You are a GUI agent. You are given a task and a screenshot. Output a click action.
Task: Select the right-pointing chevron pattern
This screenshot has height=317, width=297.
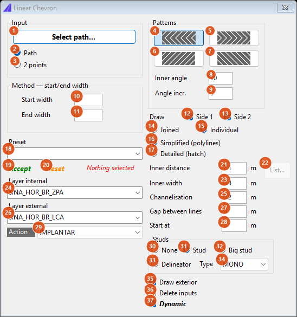pyautogui.click(x=234, y=38)
